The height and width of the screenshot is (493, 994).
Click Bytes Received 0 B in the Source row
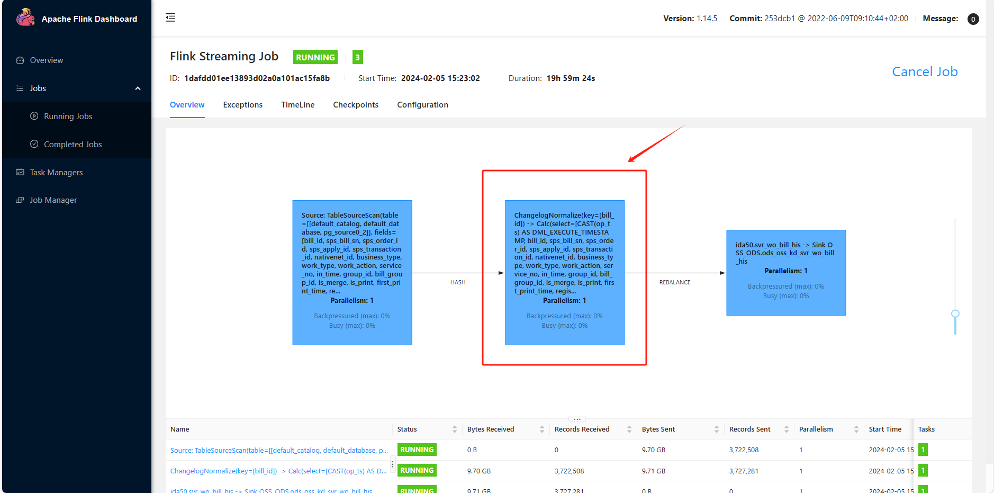(472, 450)
